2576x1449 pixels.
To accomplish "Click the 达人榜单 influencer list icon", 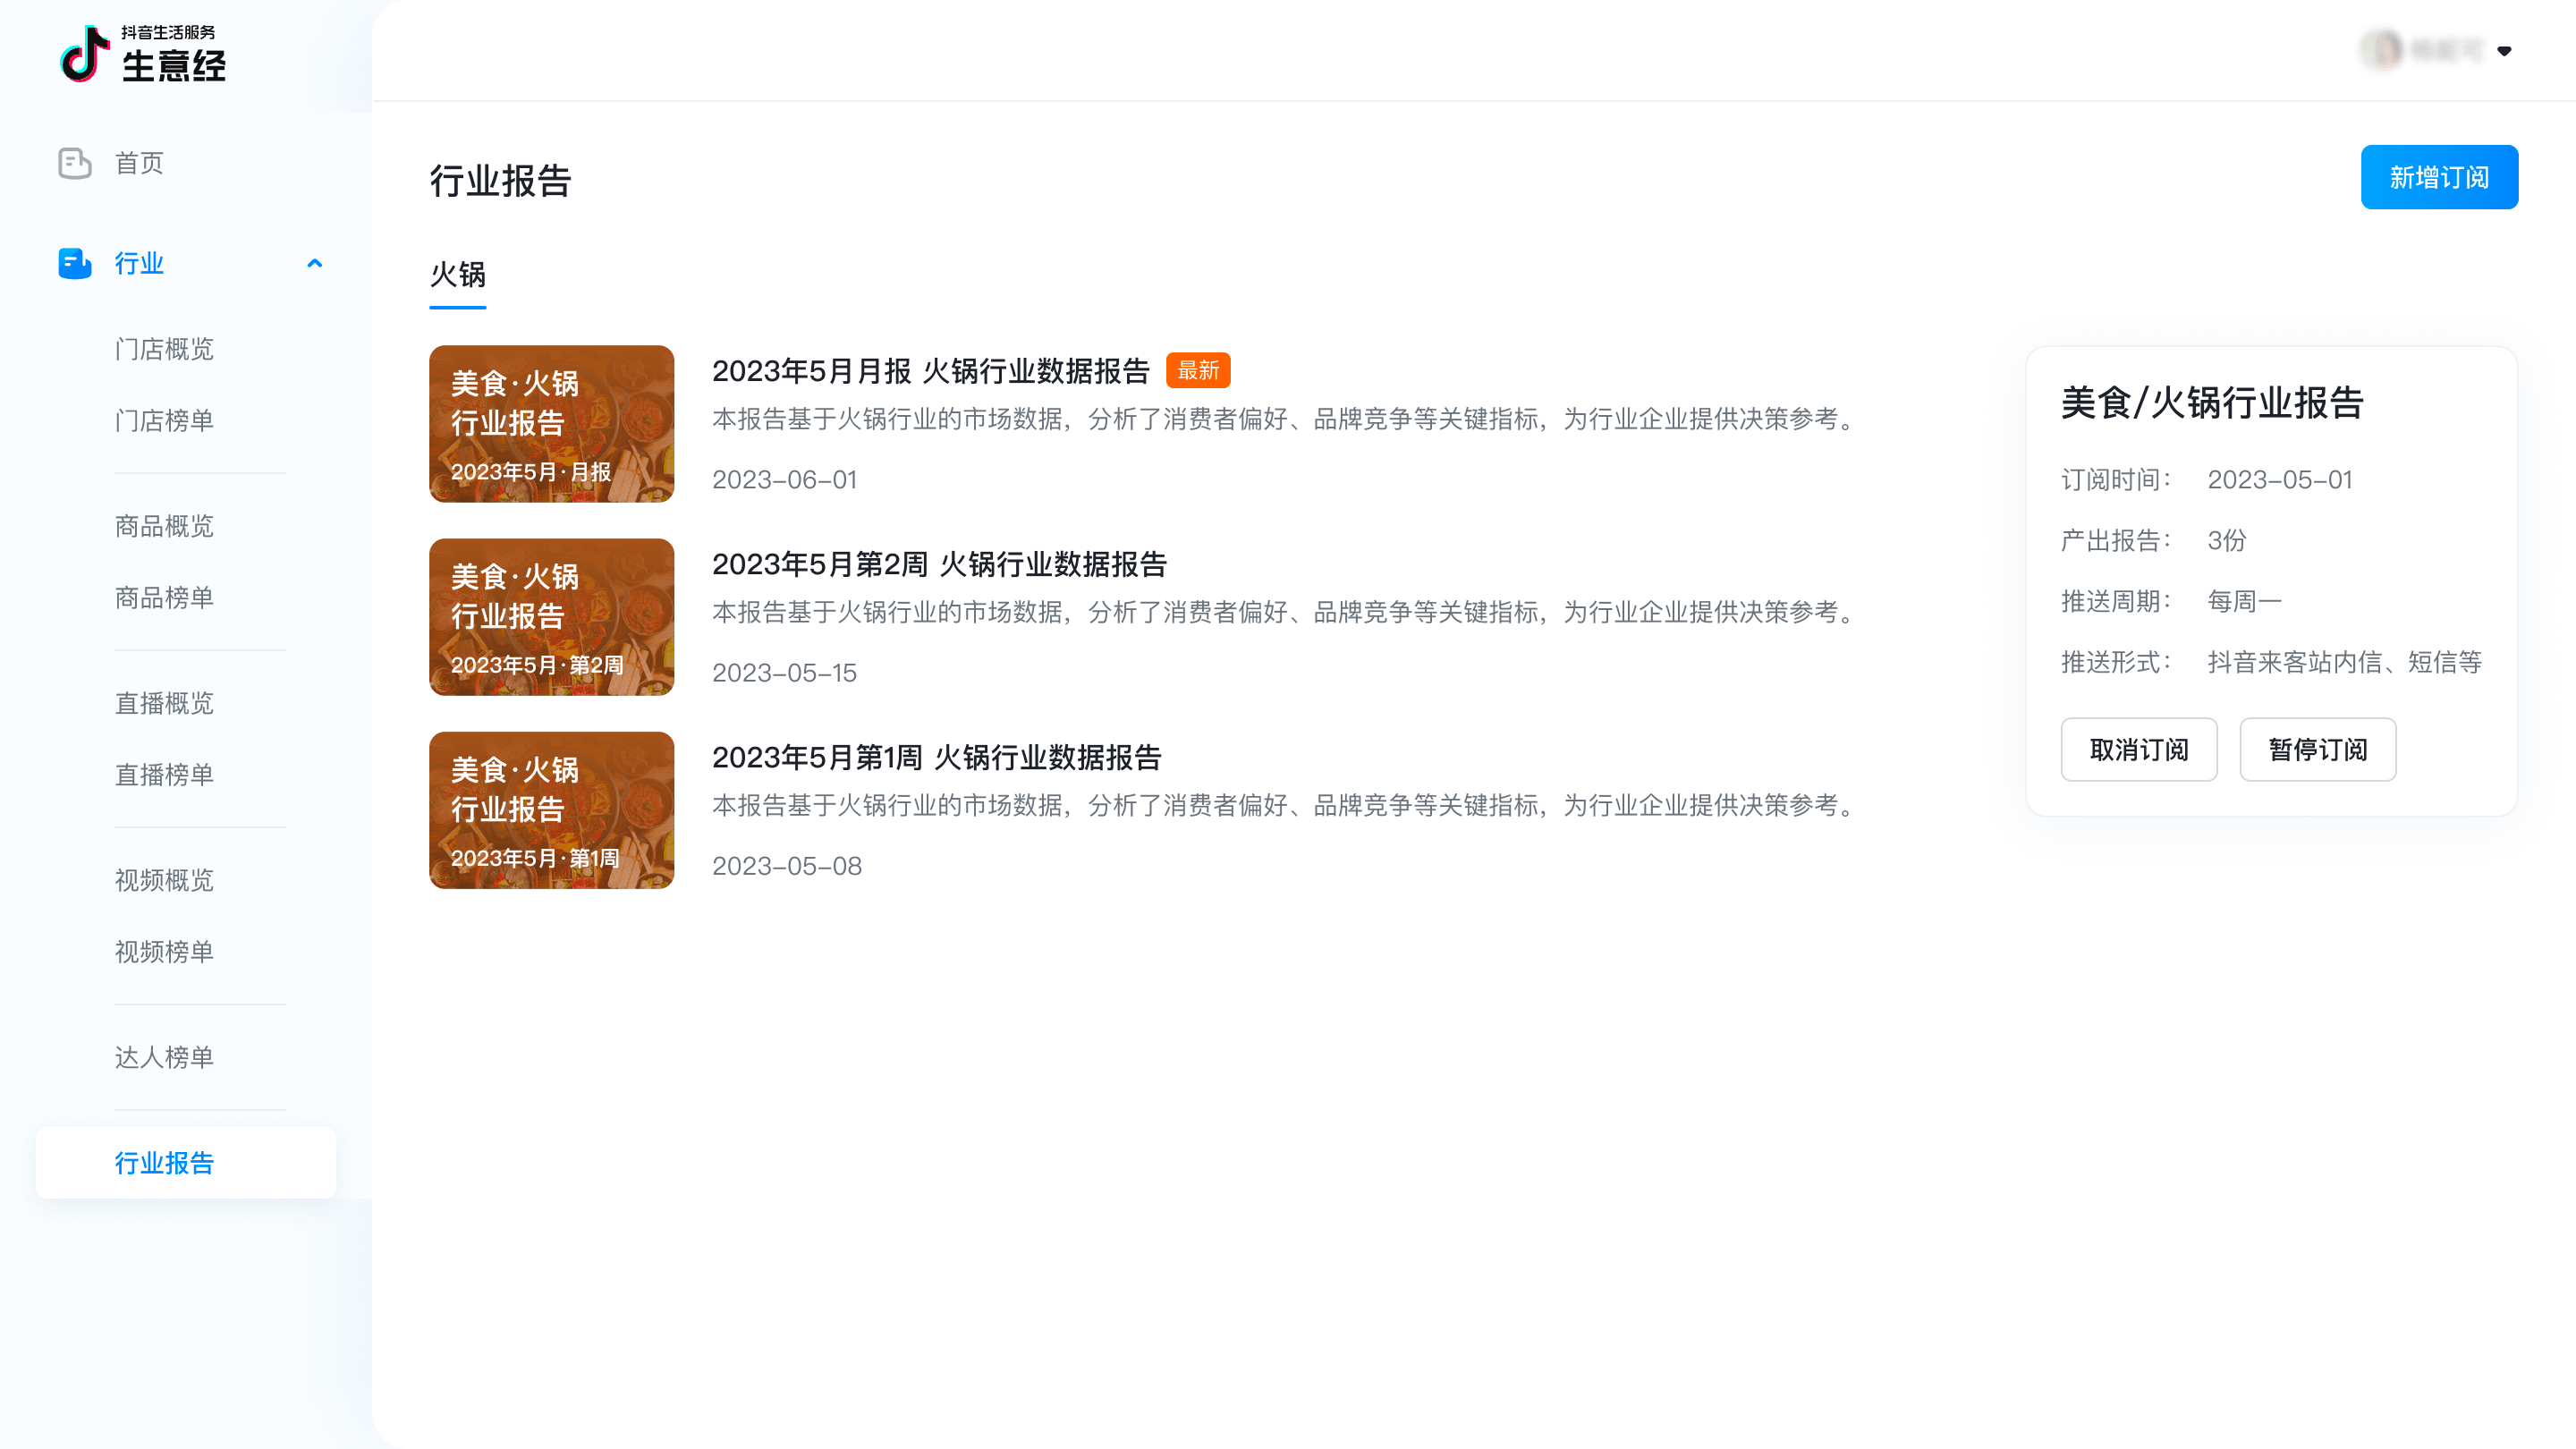I will click(163, 1056).
